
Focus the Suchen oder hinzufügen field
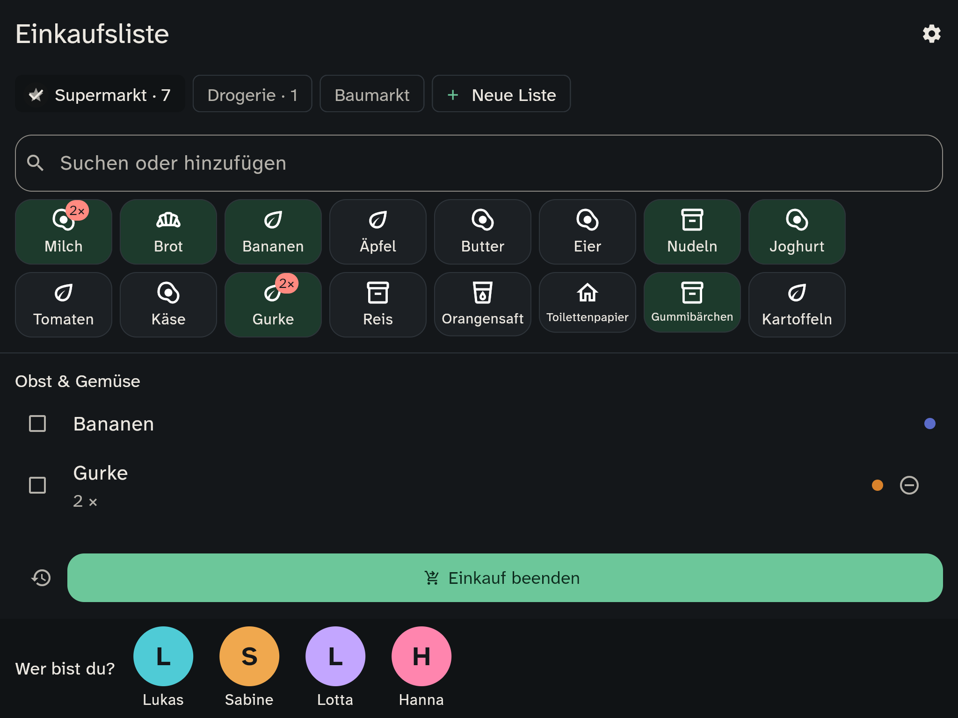click(479, 163)
